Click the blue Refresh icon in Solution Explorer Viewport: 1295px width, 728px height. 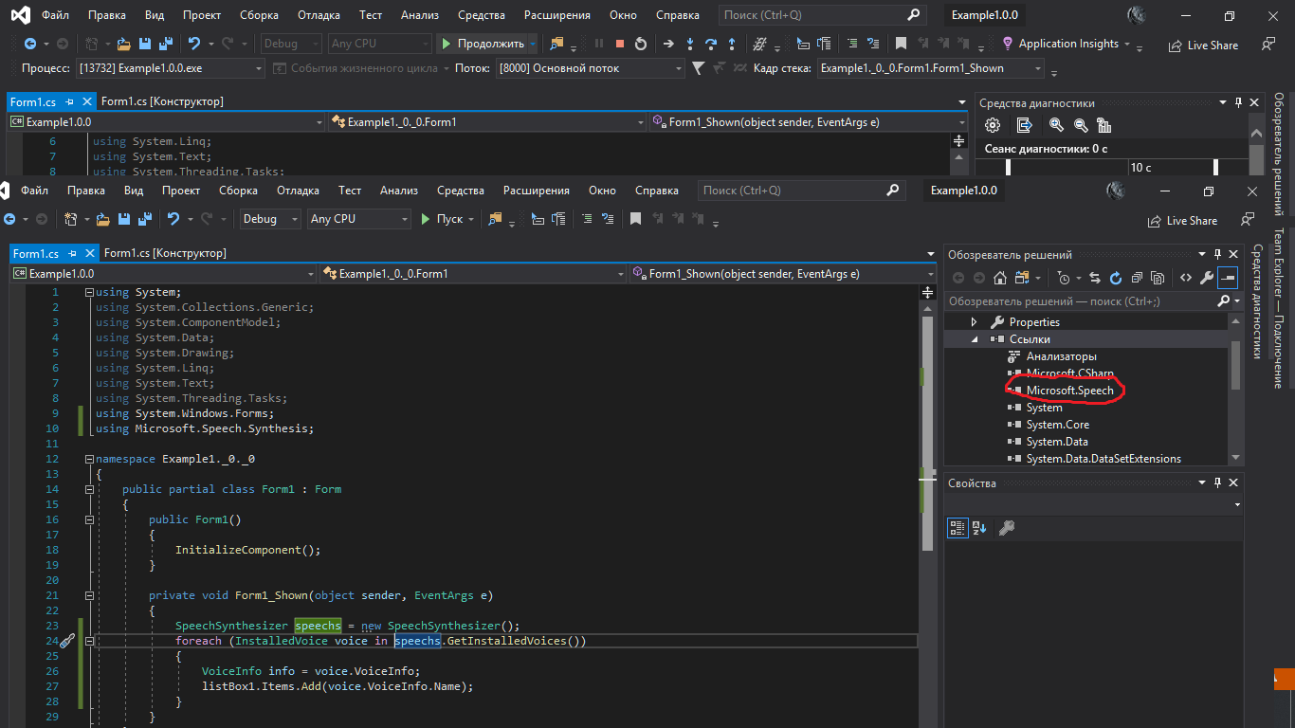(1115, 278)
